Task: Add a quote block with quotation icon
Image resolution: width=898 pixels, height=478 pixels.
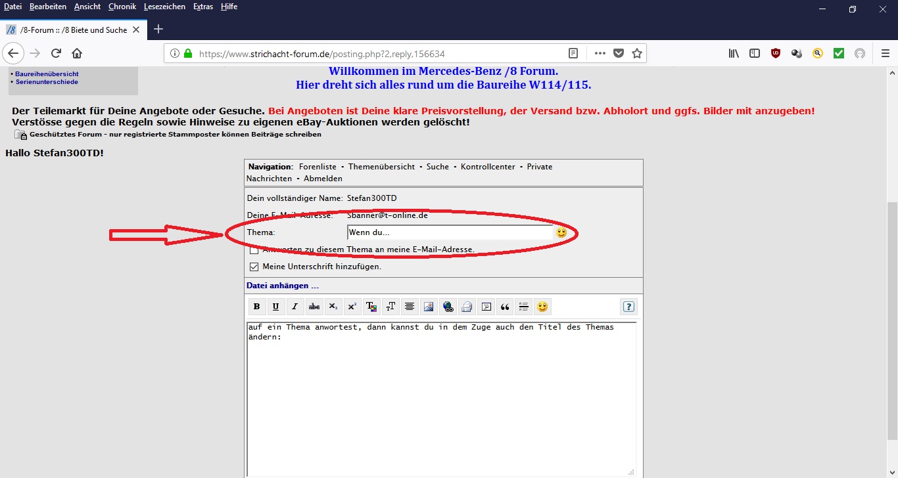Action: pos(505,307)
